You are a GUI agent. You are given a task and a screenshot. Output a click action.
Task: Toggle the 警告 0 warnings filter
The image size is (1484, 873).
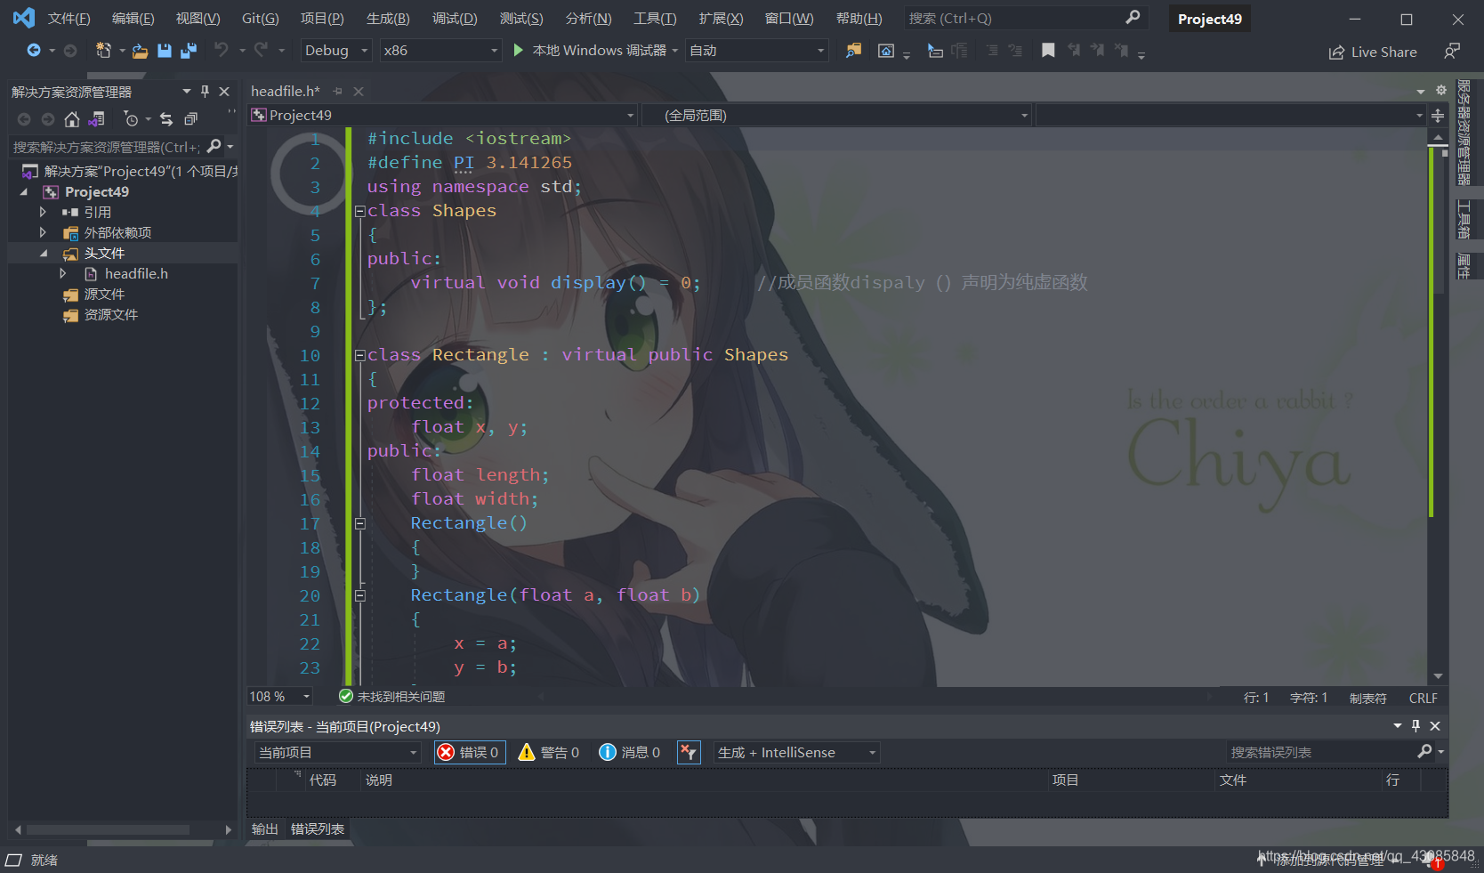coord(549,752)
